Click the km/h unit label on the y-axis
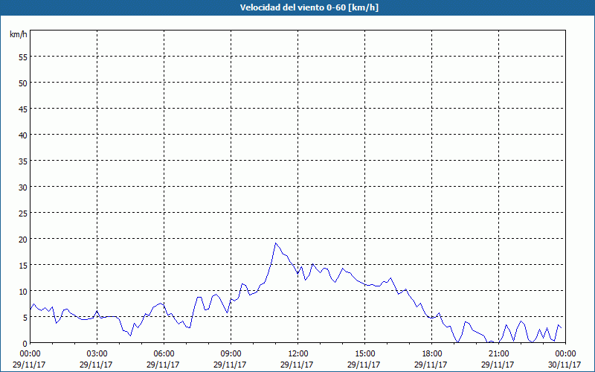 [x=19, y=34]
